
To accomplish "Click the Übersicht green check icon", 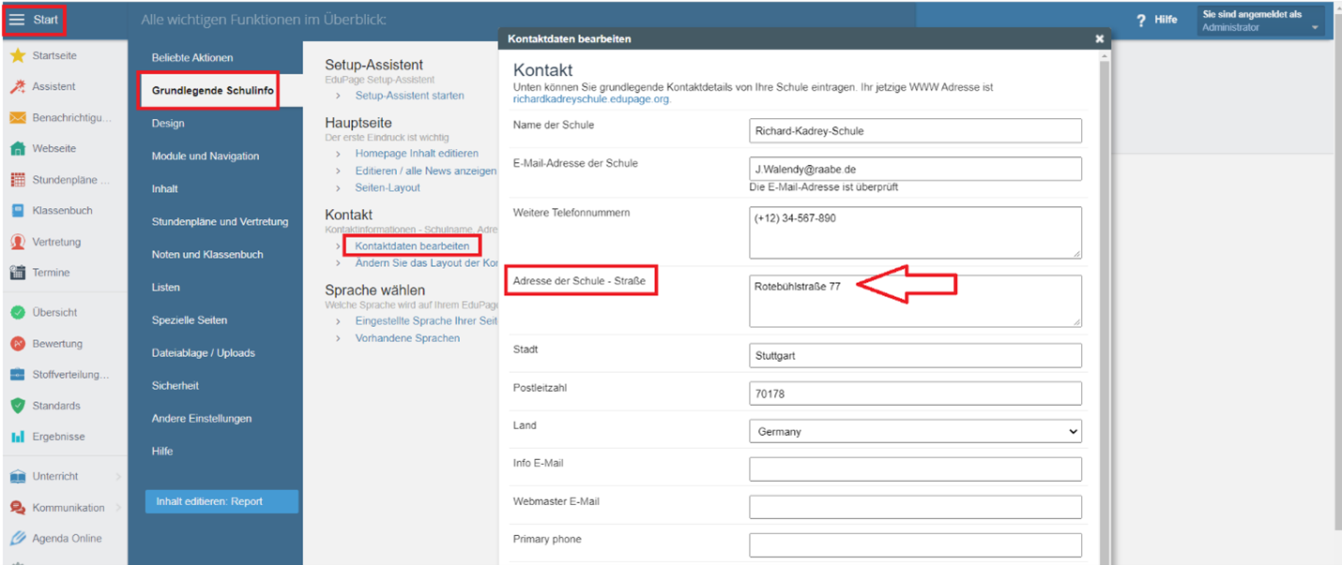I will coord(17,313).
